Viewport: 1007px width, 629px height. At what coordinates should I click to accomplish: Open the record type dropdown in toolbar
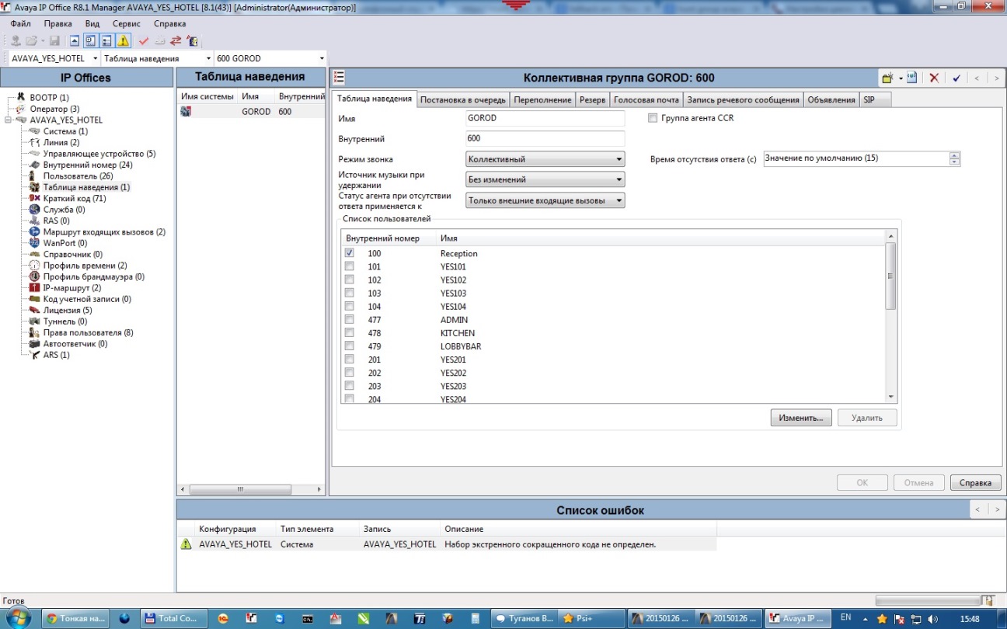pos(208,58)
